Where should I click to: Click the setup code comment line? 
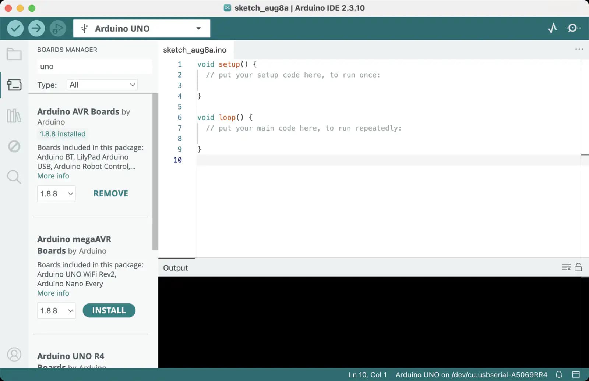point(293,75)
